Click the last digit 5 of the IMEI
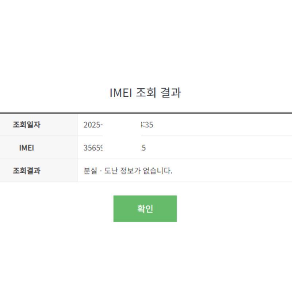 [x=144, y=148]
